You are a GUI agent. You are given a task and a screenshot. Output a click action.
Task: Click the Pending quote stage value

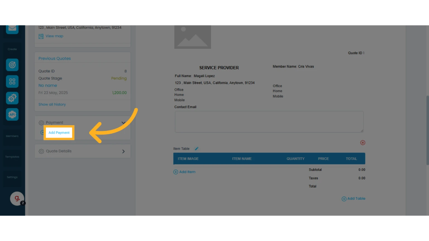pos(119,78)
